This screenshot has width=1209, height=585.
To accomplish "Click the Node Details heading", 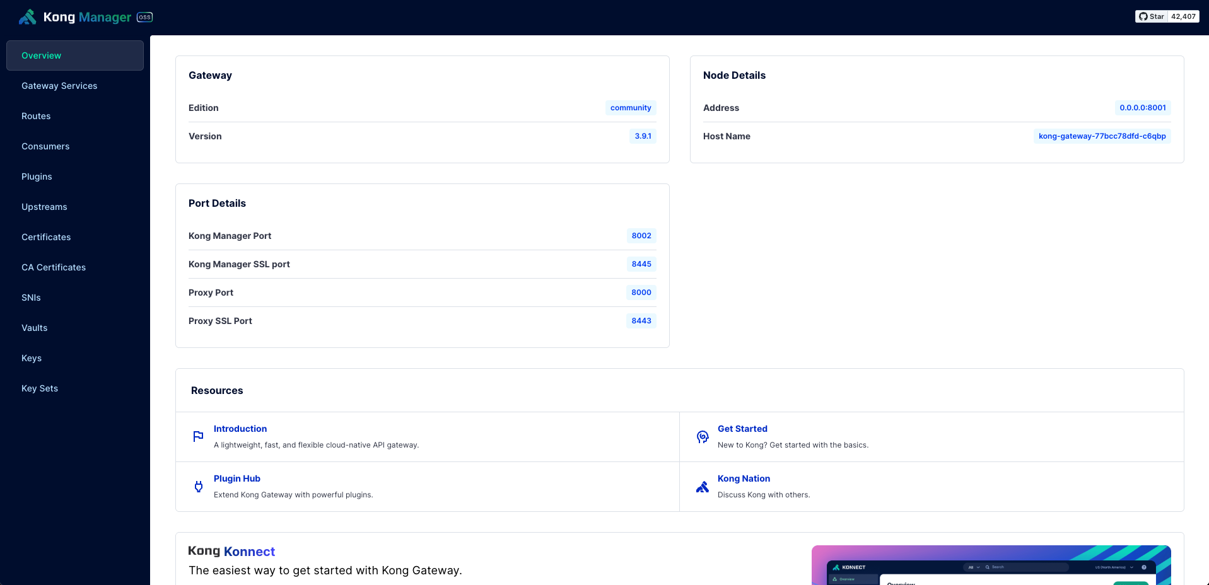I will (734, 75).
